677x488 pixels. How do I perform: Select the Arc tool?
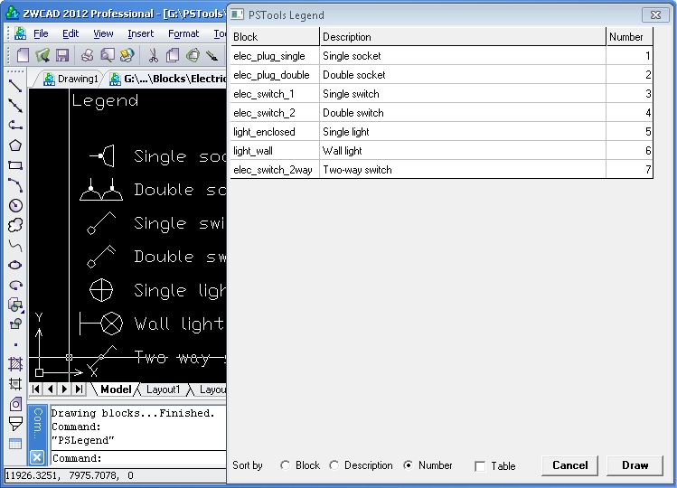(15, 185)
